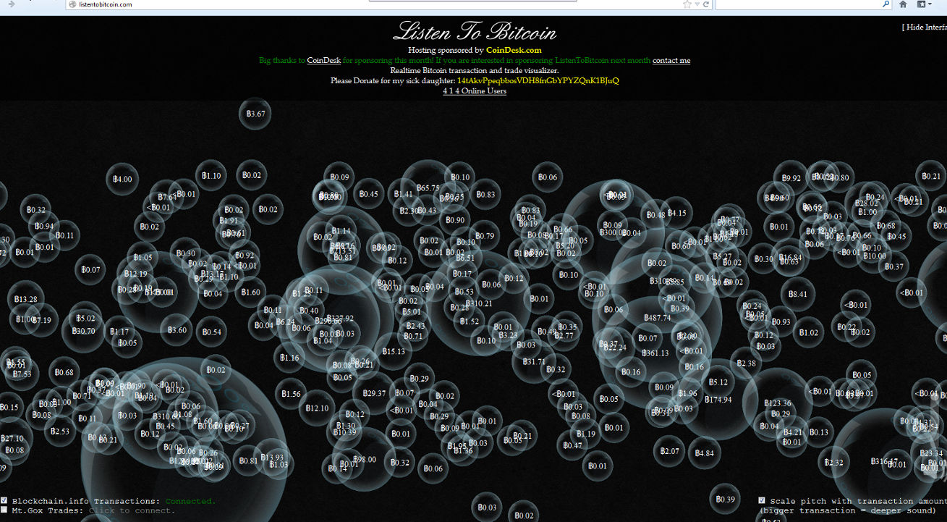Pop the ฿3.67 transaction bubble

[x=255, y=114]
